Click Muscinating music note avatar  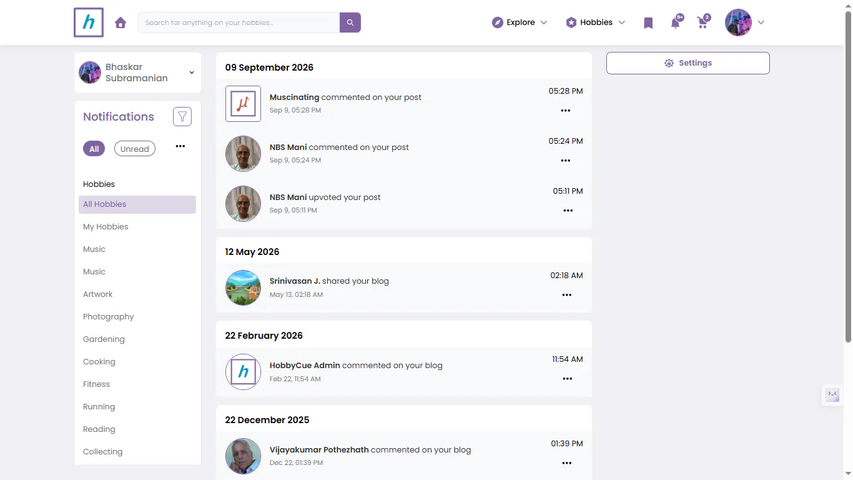pyautogui.click(x=243, y=104)
